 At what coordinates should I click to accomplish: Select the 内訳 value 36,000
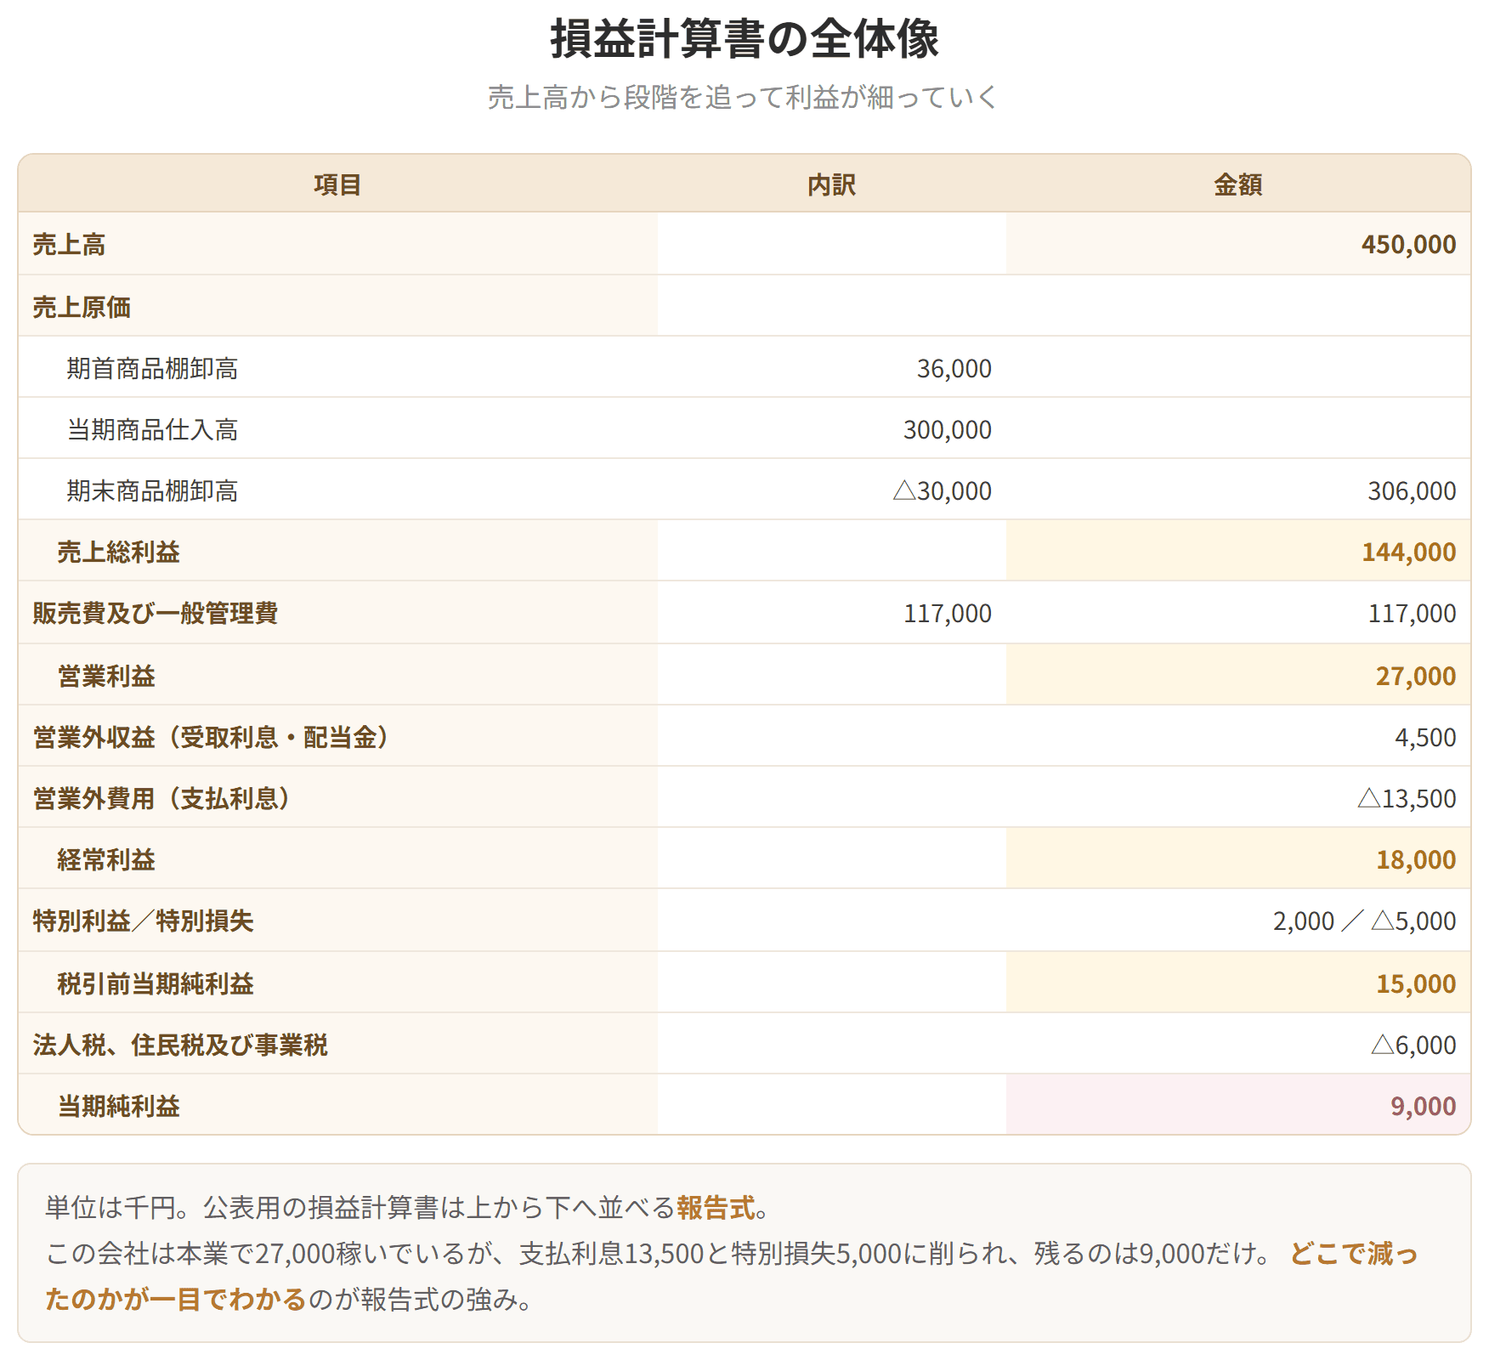coord(954,368)
